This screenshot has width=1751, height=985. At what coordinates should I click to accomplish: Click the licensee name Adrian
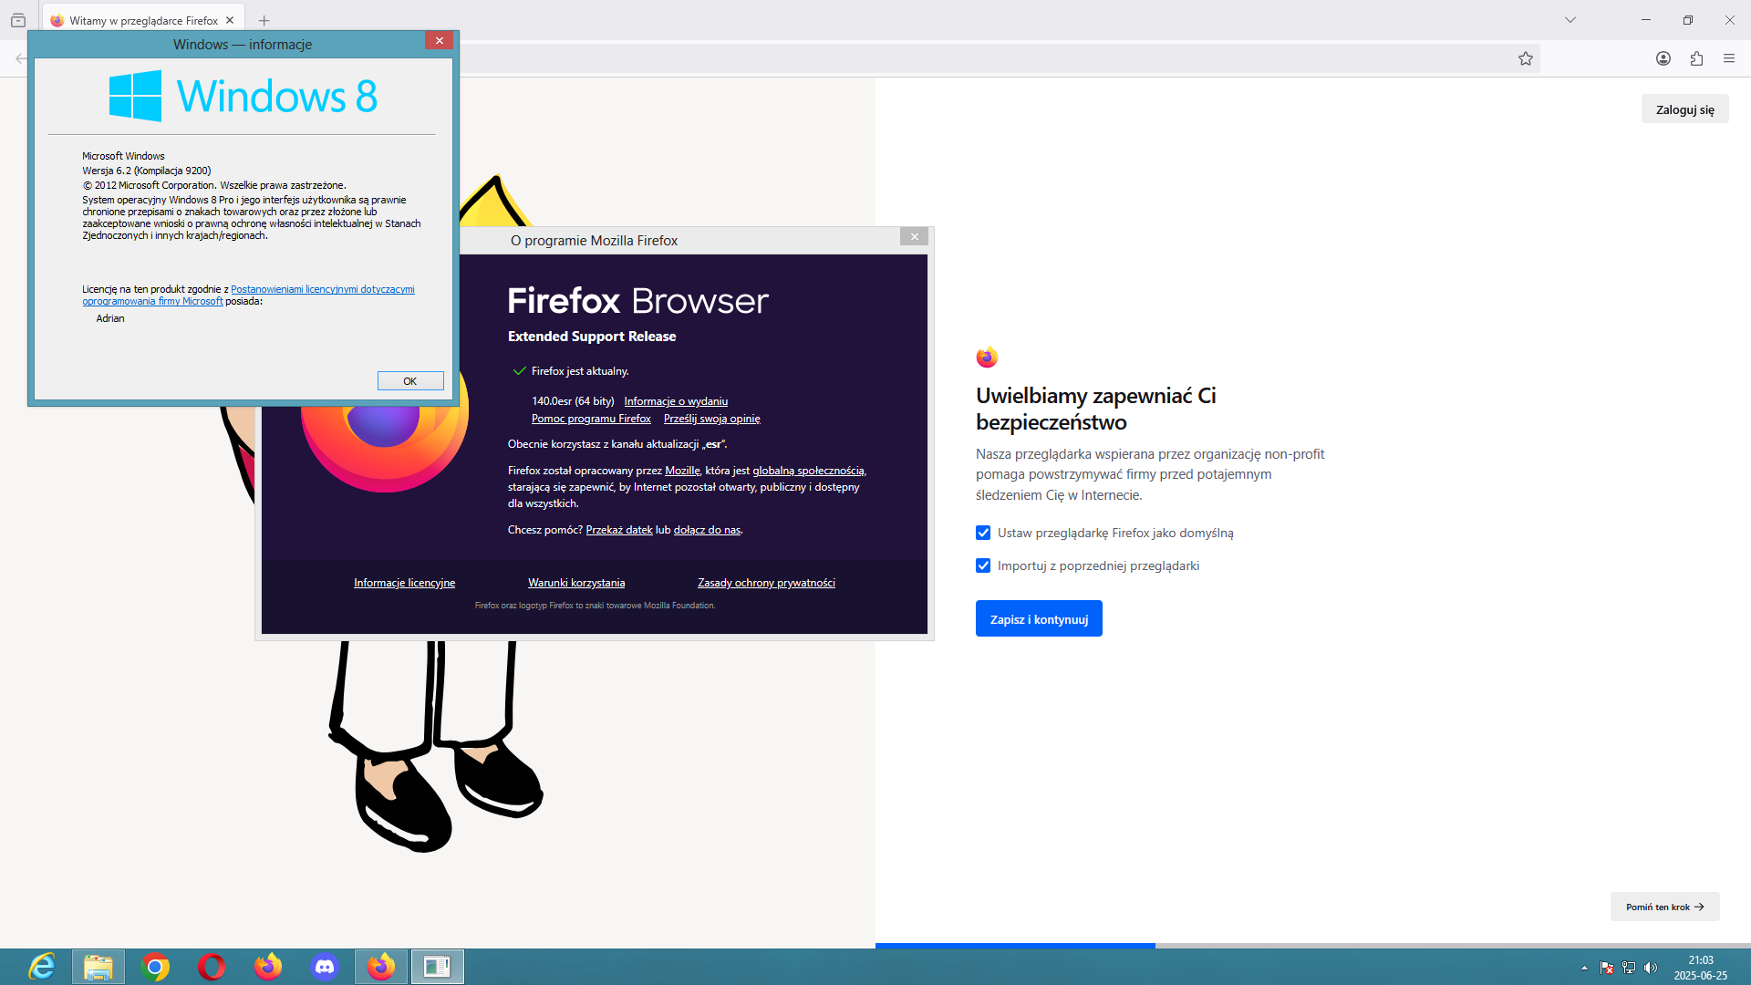click(110, 318)
